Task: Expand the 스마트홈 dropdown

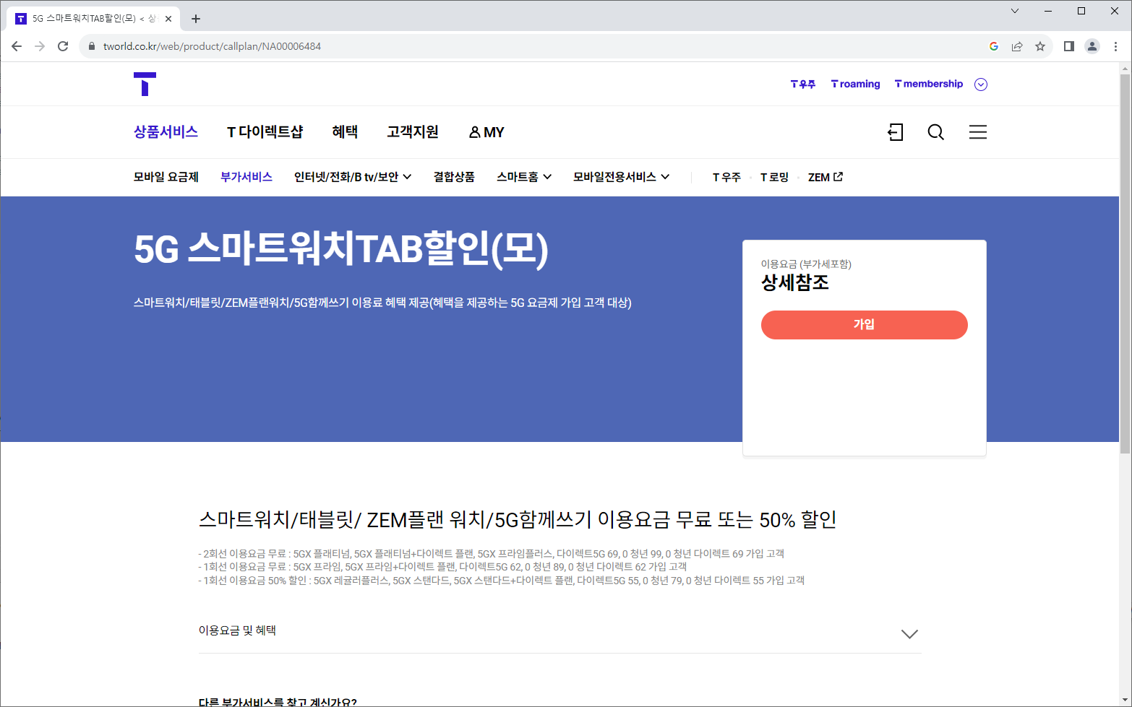Action: [524, 177]
